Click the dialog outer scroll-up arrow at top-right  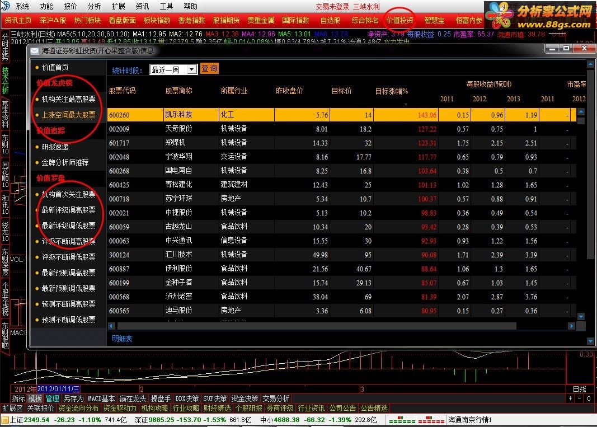point(590,64)
